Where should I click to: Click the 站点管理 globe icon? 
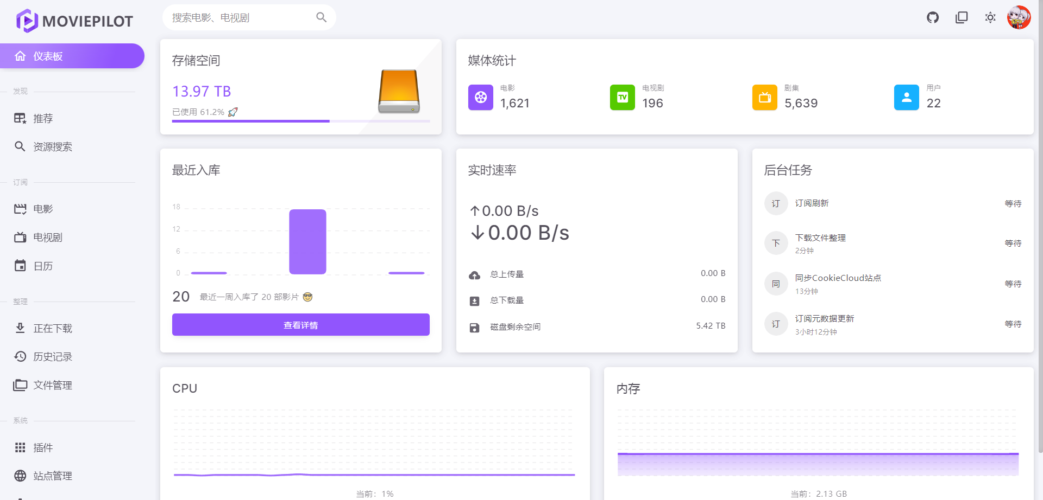pyautogui.click(x=20, y=476)
